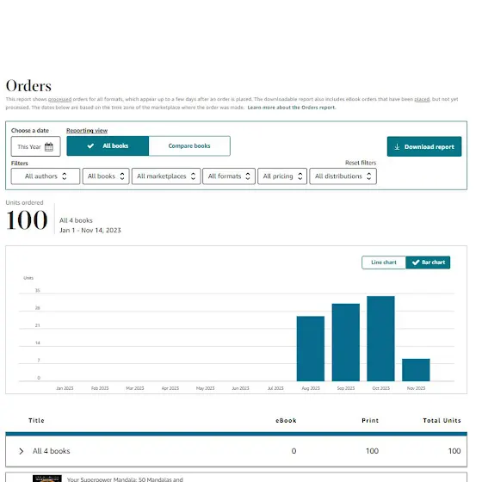Click the checkmark on All books view
The image size is (482, 482).
[x=90, y=146]
